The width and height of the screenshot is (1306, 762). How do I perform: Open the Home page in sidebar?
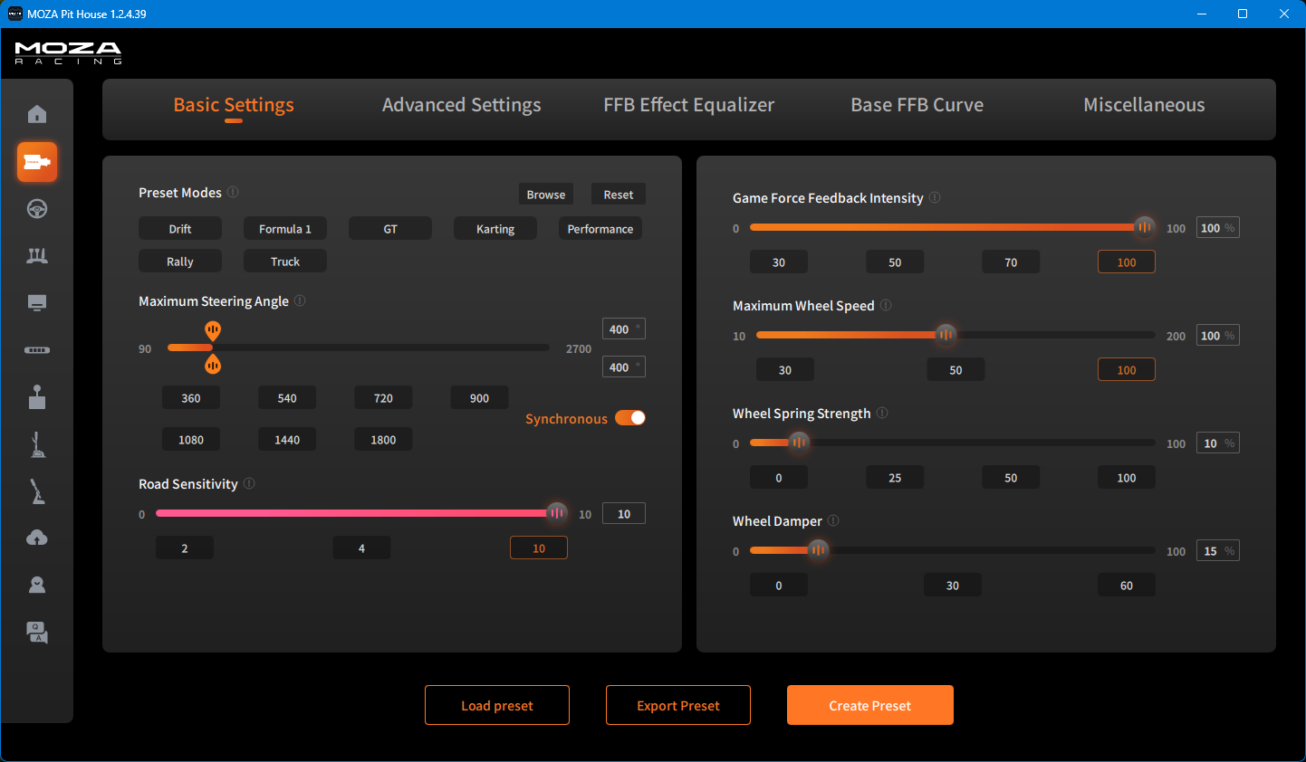[37, 114]
